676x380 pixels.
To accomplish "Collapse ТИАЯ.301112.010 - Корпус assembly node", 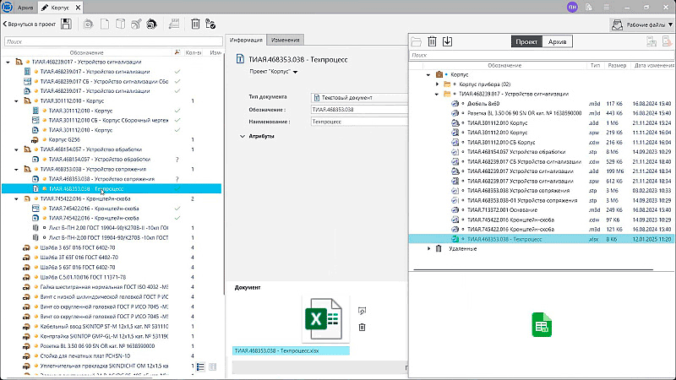I will tap(16, 101).
